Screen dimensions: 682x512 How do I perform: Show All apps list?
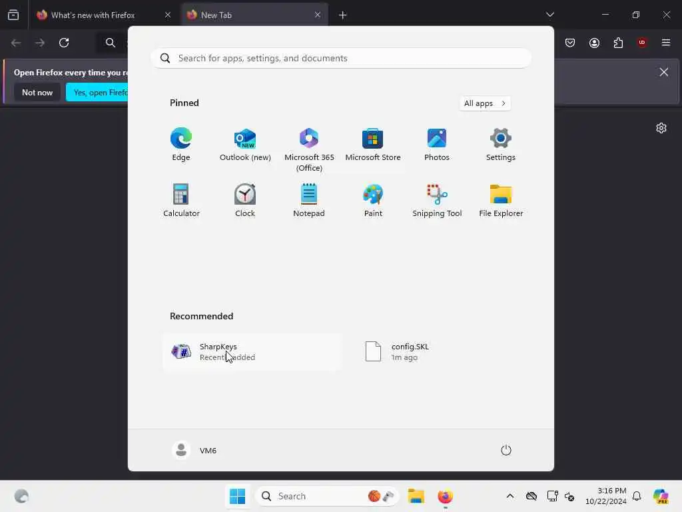tap(485, 103)
